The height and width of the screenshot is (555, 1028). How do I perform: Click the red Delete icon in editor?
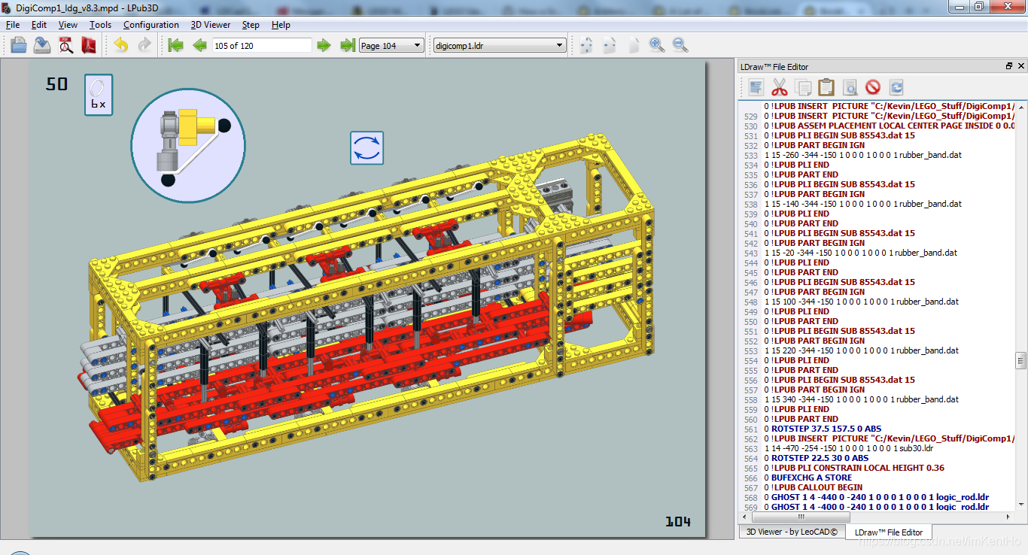pyautogui.click(x=873, y=87)
